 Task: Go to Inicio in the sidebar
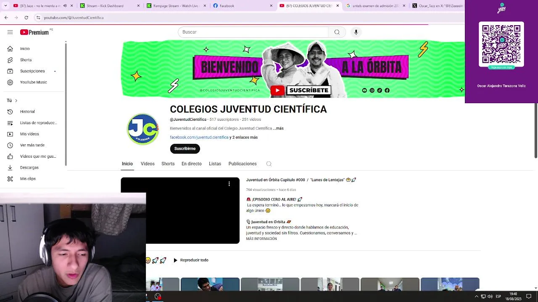pos(33,49)
